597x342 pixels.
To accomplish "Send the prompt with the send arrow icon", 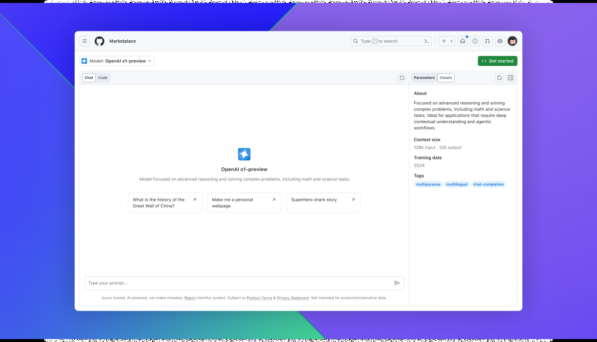I will point(397,283).
